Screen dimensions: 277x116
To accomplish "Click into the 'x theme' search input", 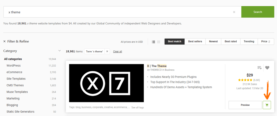I will [122, 12].
